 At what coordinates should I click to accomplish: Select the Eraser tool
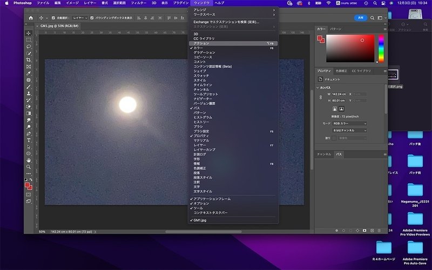(29, 106)
